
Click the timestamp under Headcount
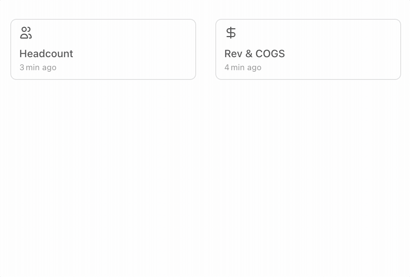point(38,68)
